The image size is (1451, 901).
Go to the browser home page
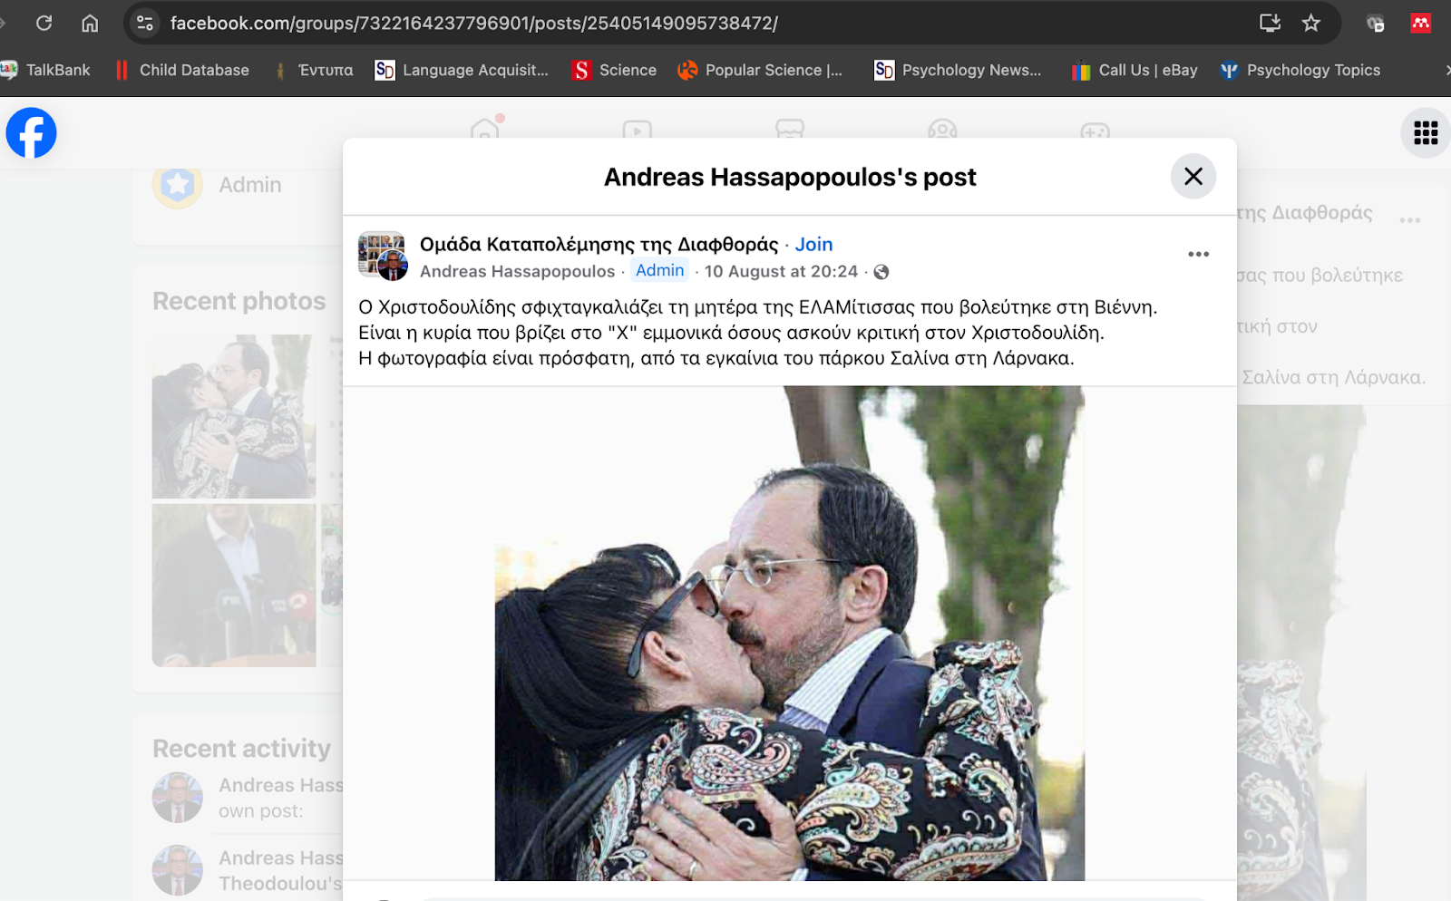coord(90,23)
